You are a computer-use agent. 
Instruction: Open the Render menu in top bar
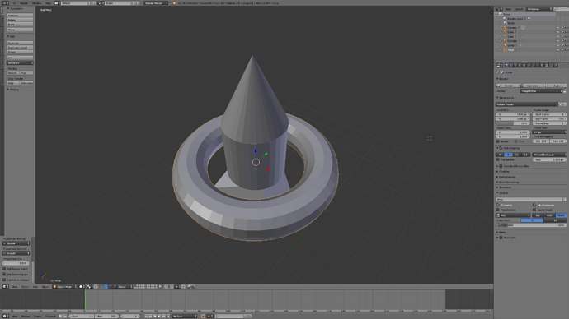[x=24, y=3]
